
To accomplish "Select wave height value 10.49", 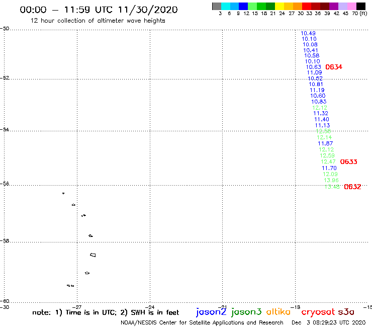I will point(308,33).
